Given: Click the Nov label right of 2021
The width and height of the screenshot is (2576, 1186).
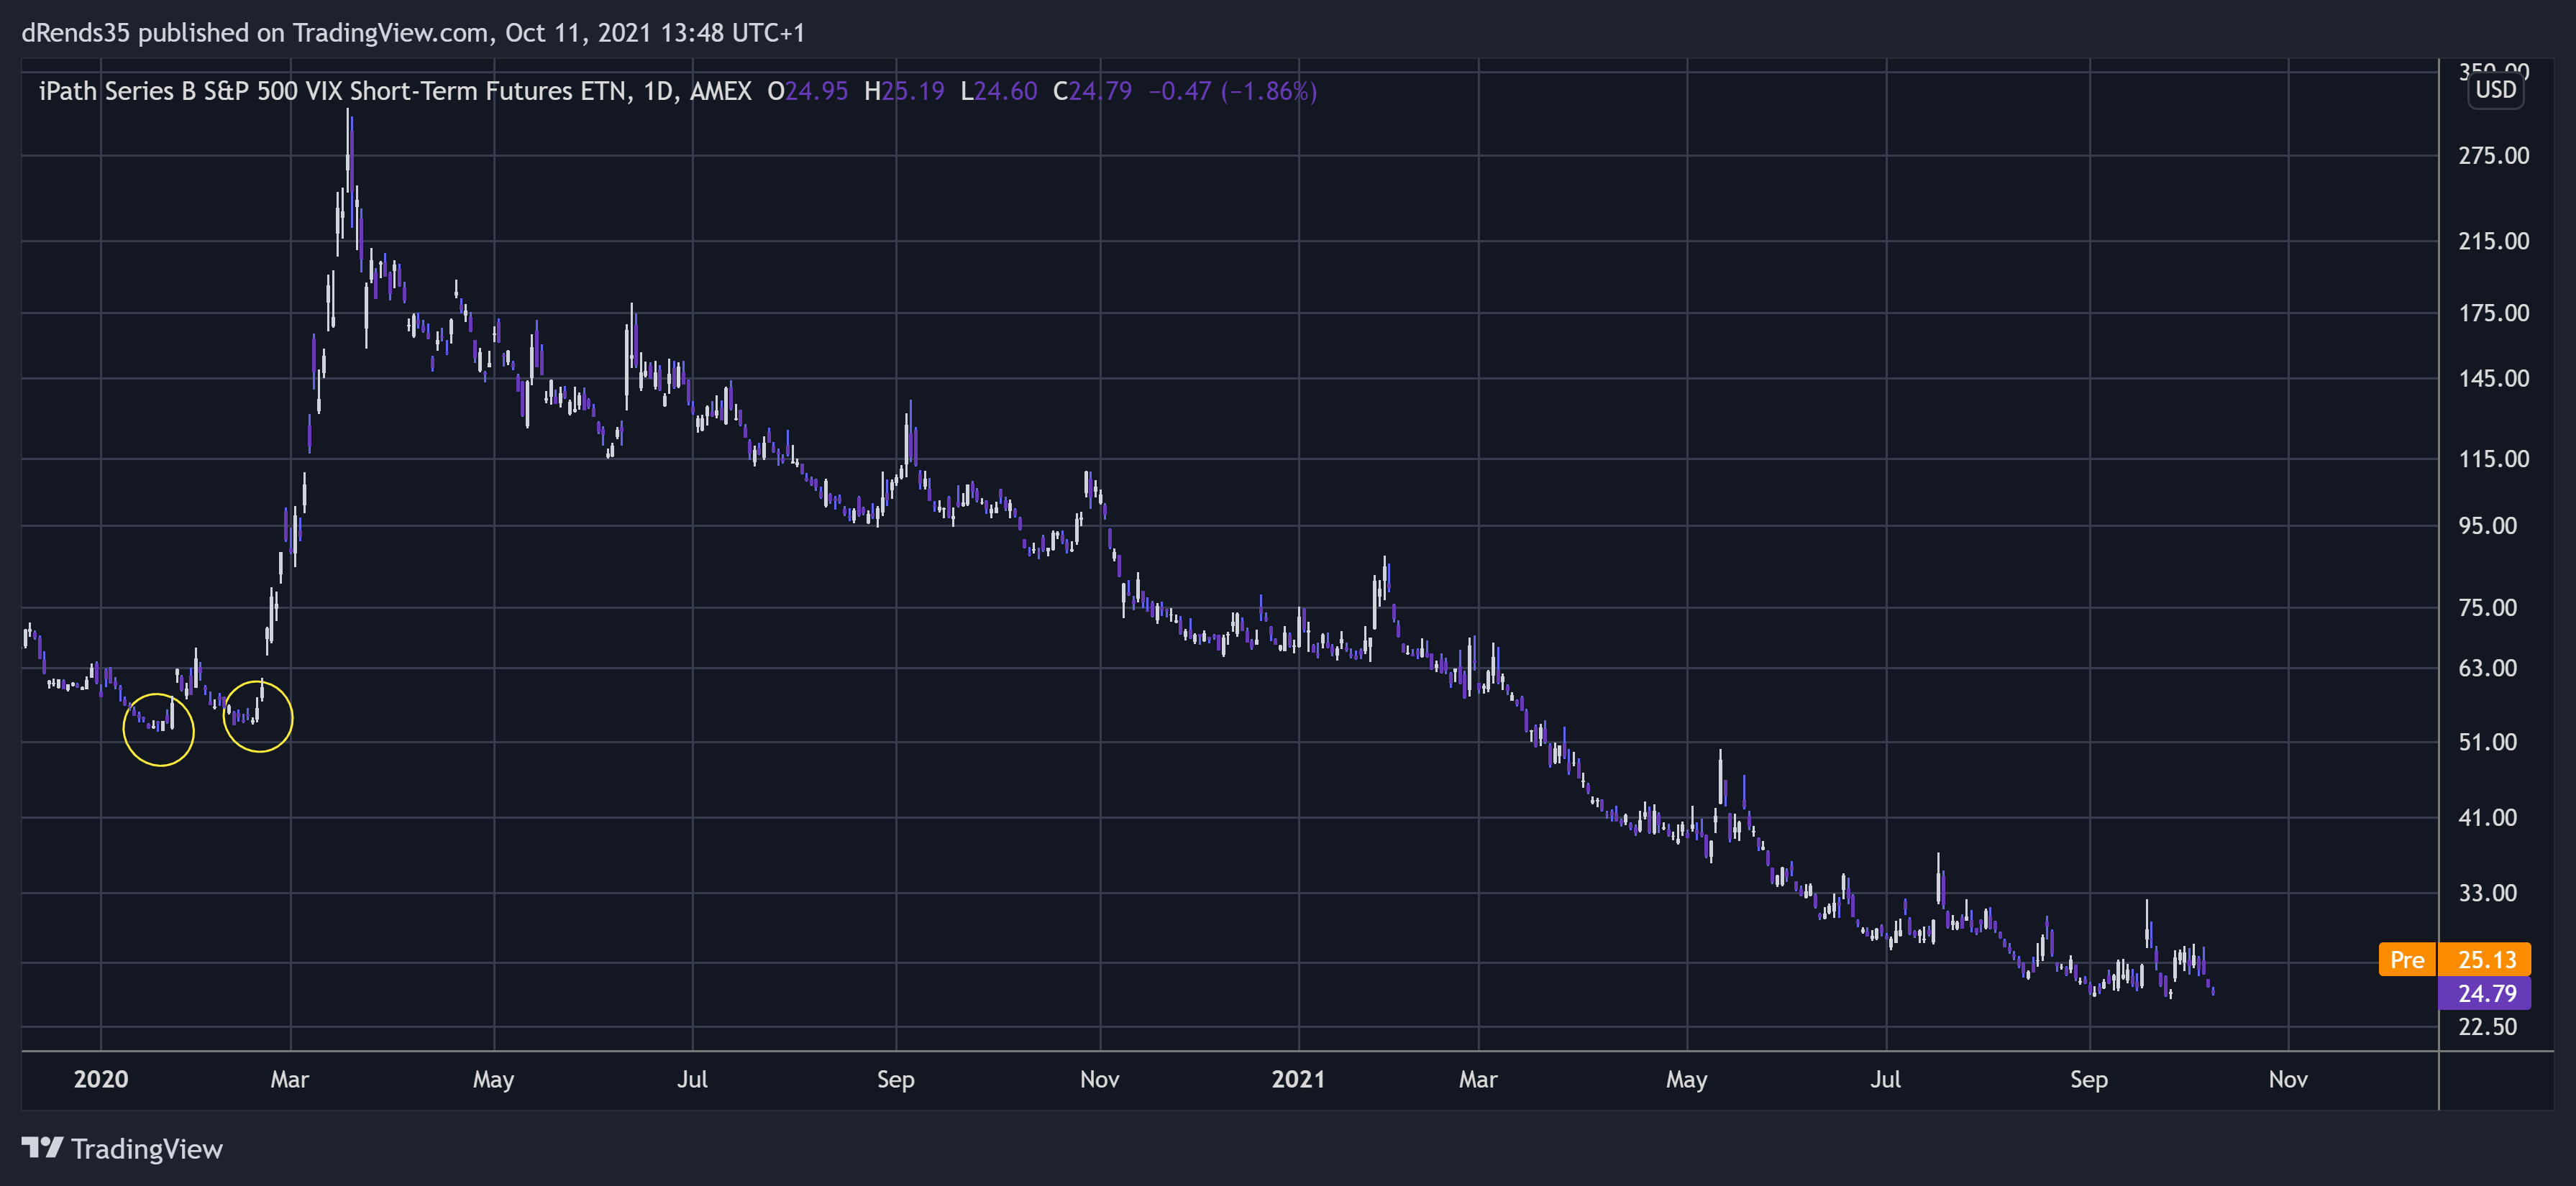Looking at the screenshot, I should [2288, 1079].
